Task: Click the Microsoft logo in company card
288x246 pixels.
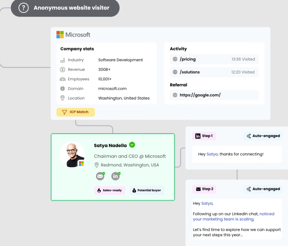Action: [x=74, y=35]
